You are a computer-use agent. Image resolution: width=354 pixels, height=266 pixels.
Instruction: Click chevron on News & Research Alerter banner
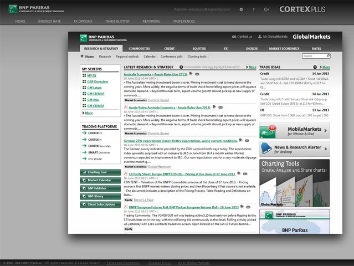326,149
